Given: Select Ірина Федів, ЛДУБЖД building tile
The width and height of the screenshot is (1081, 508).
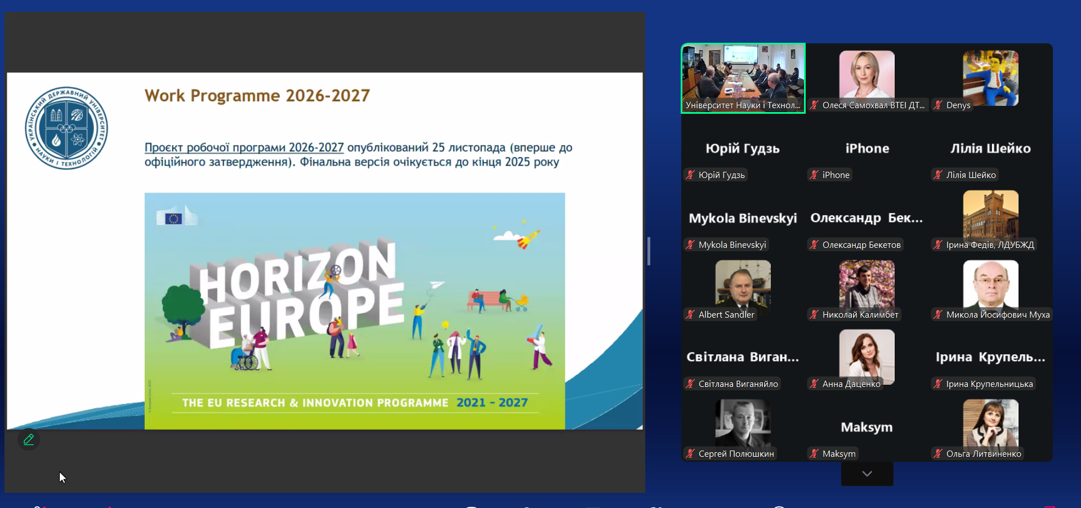Looking at the screenshot, I should click(x=990, y=214).
